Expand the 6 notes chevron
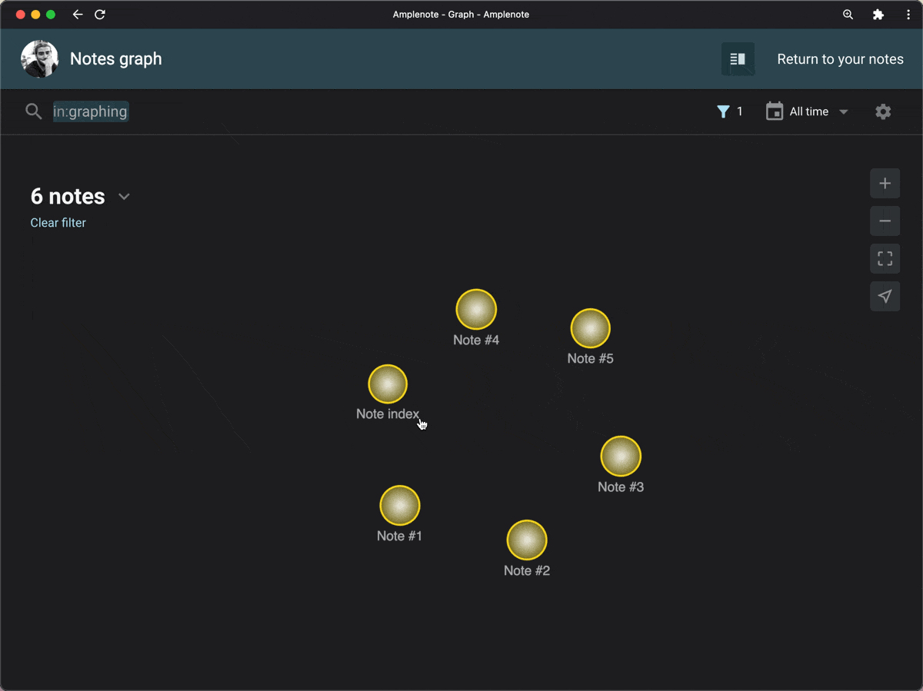 (124, 197)
